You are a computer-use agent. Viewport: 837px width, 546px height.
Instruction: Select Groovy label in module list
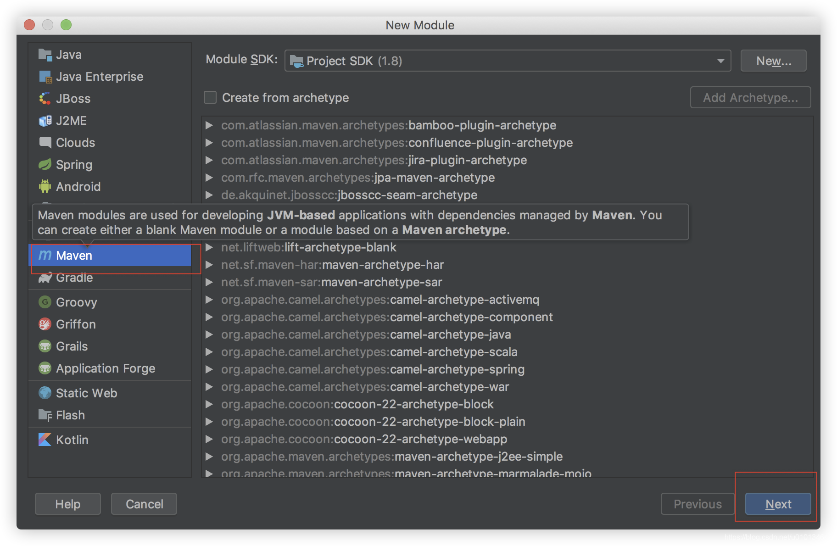coord(77,302)
